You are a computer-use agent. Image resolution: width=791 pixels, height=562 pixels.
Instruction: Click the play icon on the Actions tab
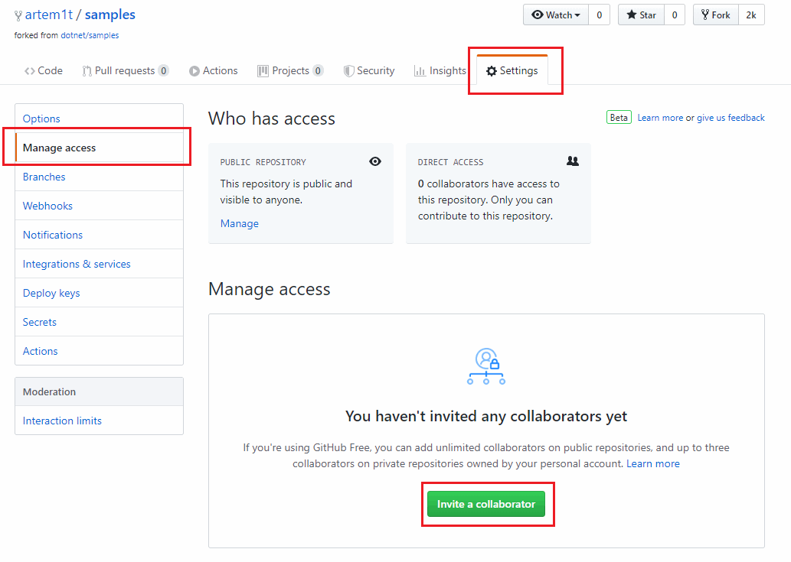[194, 70]
